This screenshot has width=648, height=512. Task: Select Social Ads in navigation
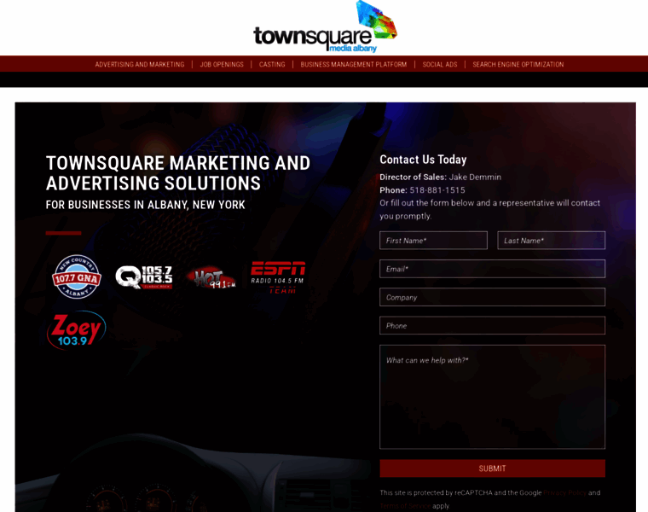pyautogui.click(x=440, y=65)
